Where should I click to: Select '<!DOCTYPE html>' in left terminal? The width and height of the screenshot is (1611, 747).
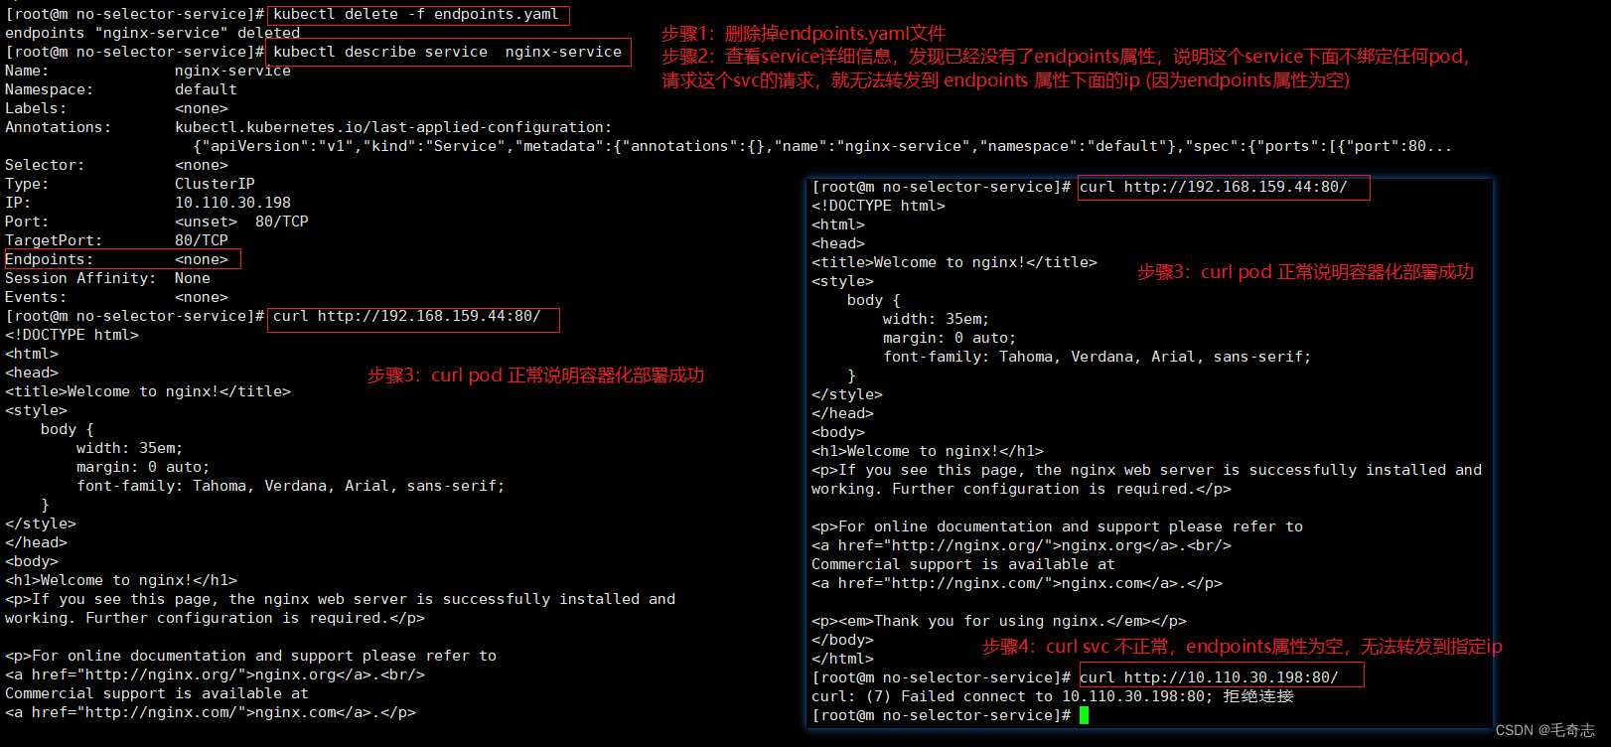coord(72,335)
